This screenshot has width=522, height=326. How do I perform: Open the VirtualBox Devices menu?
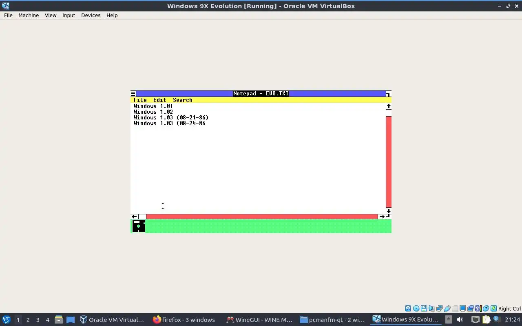pyautogui.click(x=91, y=15)
